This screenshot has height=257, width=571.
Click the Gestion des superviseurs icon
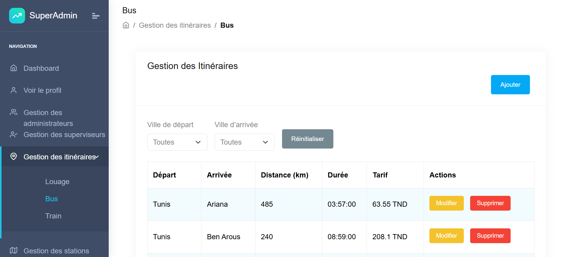tap(14, 134)
